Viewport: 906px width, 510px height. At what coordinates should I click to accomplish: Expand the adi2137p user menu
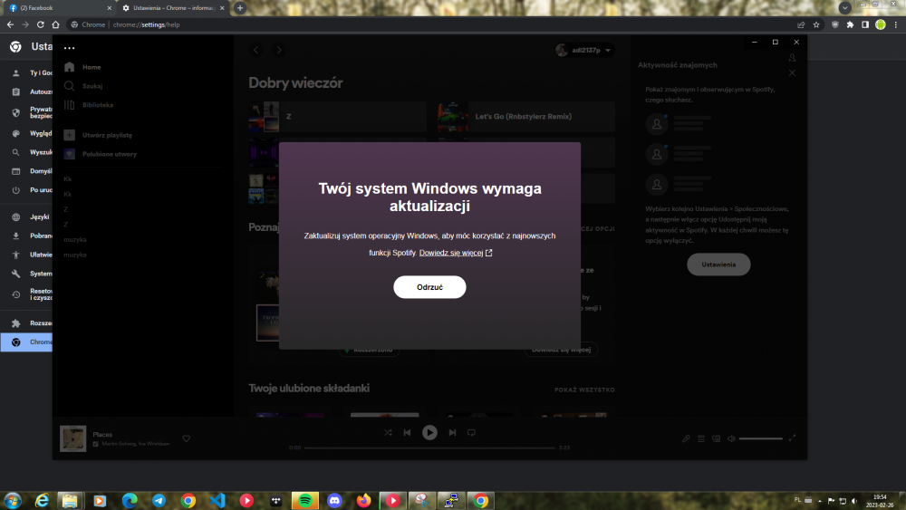point(583,50)
